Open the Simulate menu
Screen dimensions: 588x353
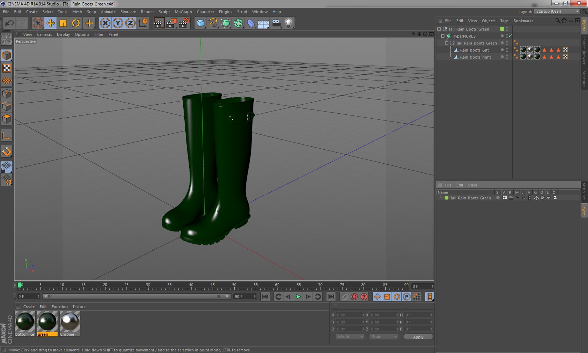pyautogui.click(x=128, y=12)
